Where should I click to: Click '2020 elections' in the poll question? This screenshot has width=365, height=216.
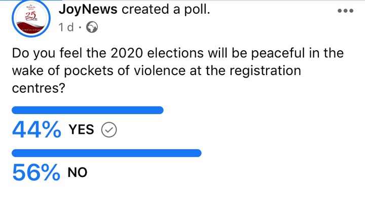tap(157, 53)
